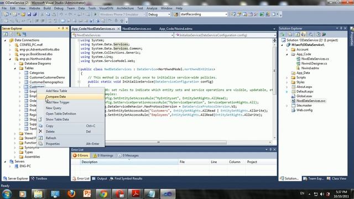Click Copy Web Site icon in Solution Explorer

pos(318,34)
